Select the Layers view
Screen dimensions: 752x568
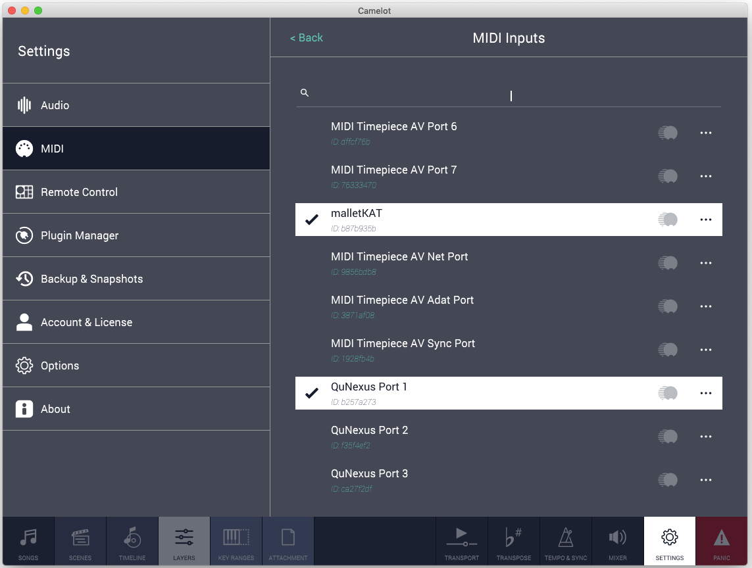coord(184,540)
